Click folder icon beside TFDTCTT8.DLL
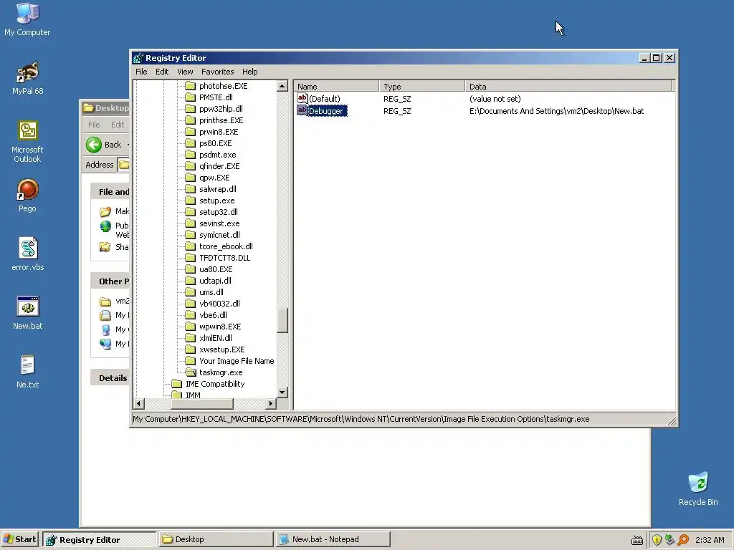 190,258
